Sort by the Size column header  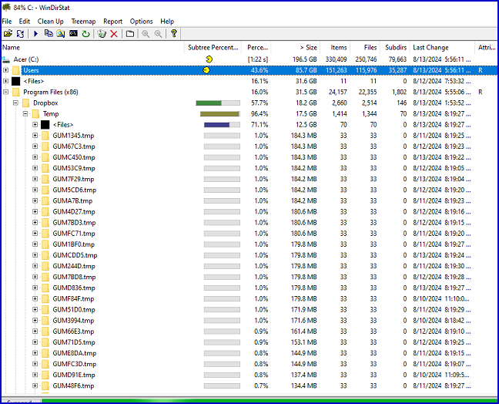click(x=307, y=48)
